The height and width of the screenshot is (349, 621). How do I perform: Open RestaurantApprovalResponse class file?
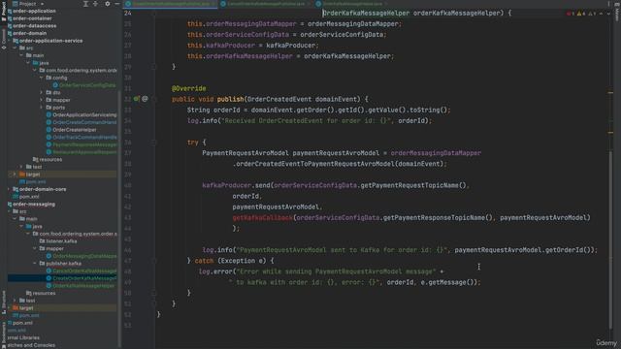point(82,152)
